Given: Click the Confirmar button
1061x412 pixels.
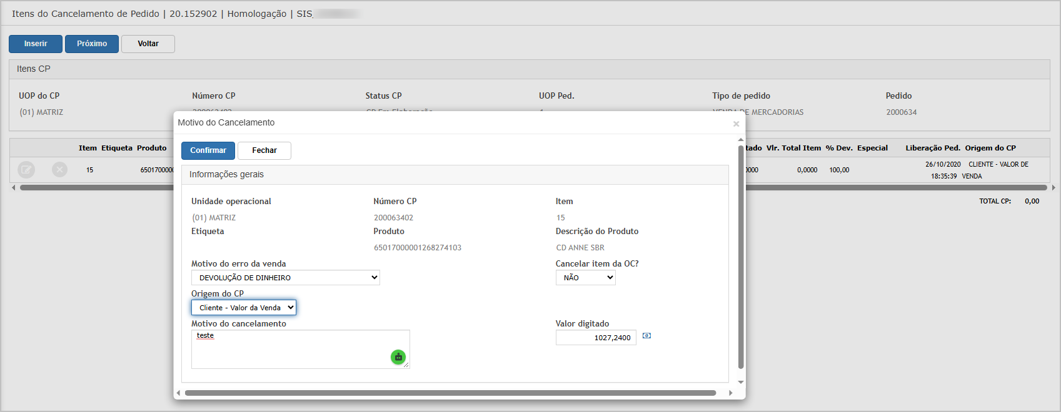Looking at the screenshot, I should (208, 150).
